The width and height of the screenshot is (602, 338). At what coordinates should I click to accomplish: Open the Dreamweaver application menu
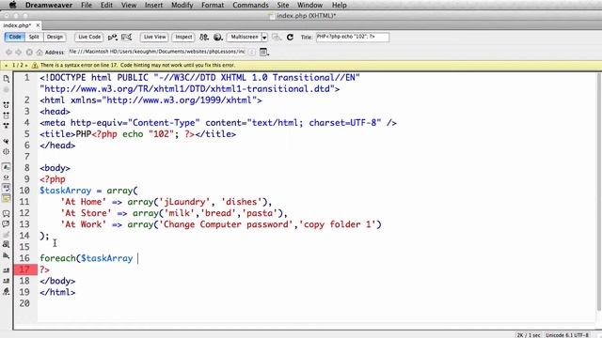point(49,5)
